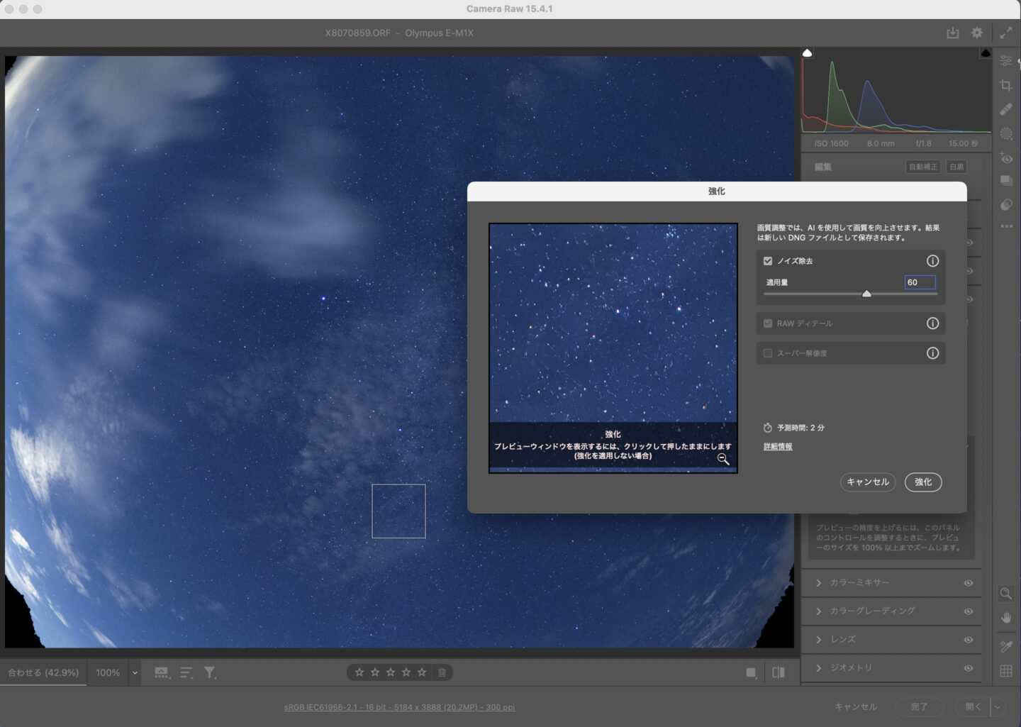Open the 詳細情報 link
The image size is (1021, 727).
click(x=778, y=446)
